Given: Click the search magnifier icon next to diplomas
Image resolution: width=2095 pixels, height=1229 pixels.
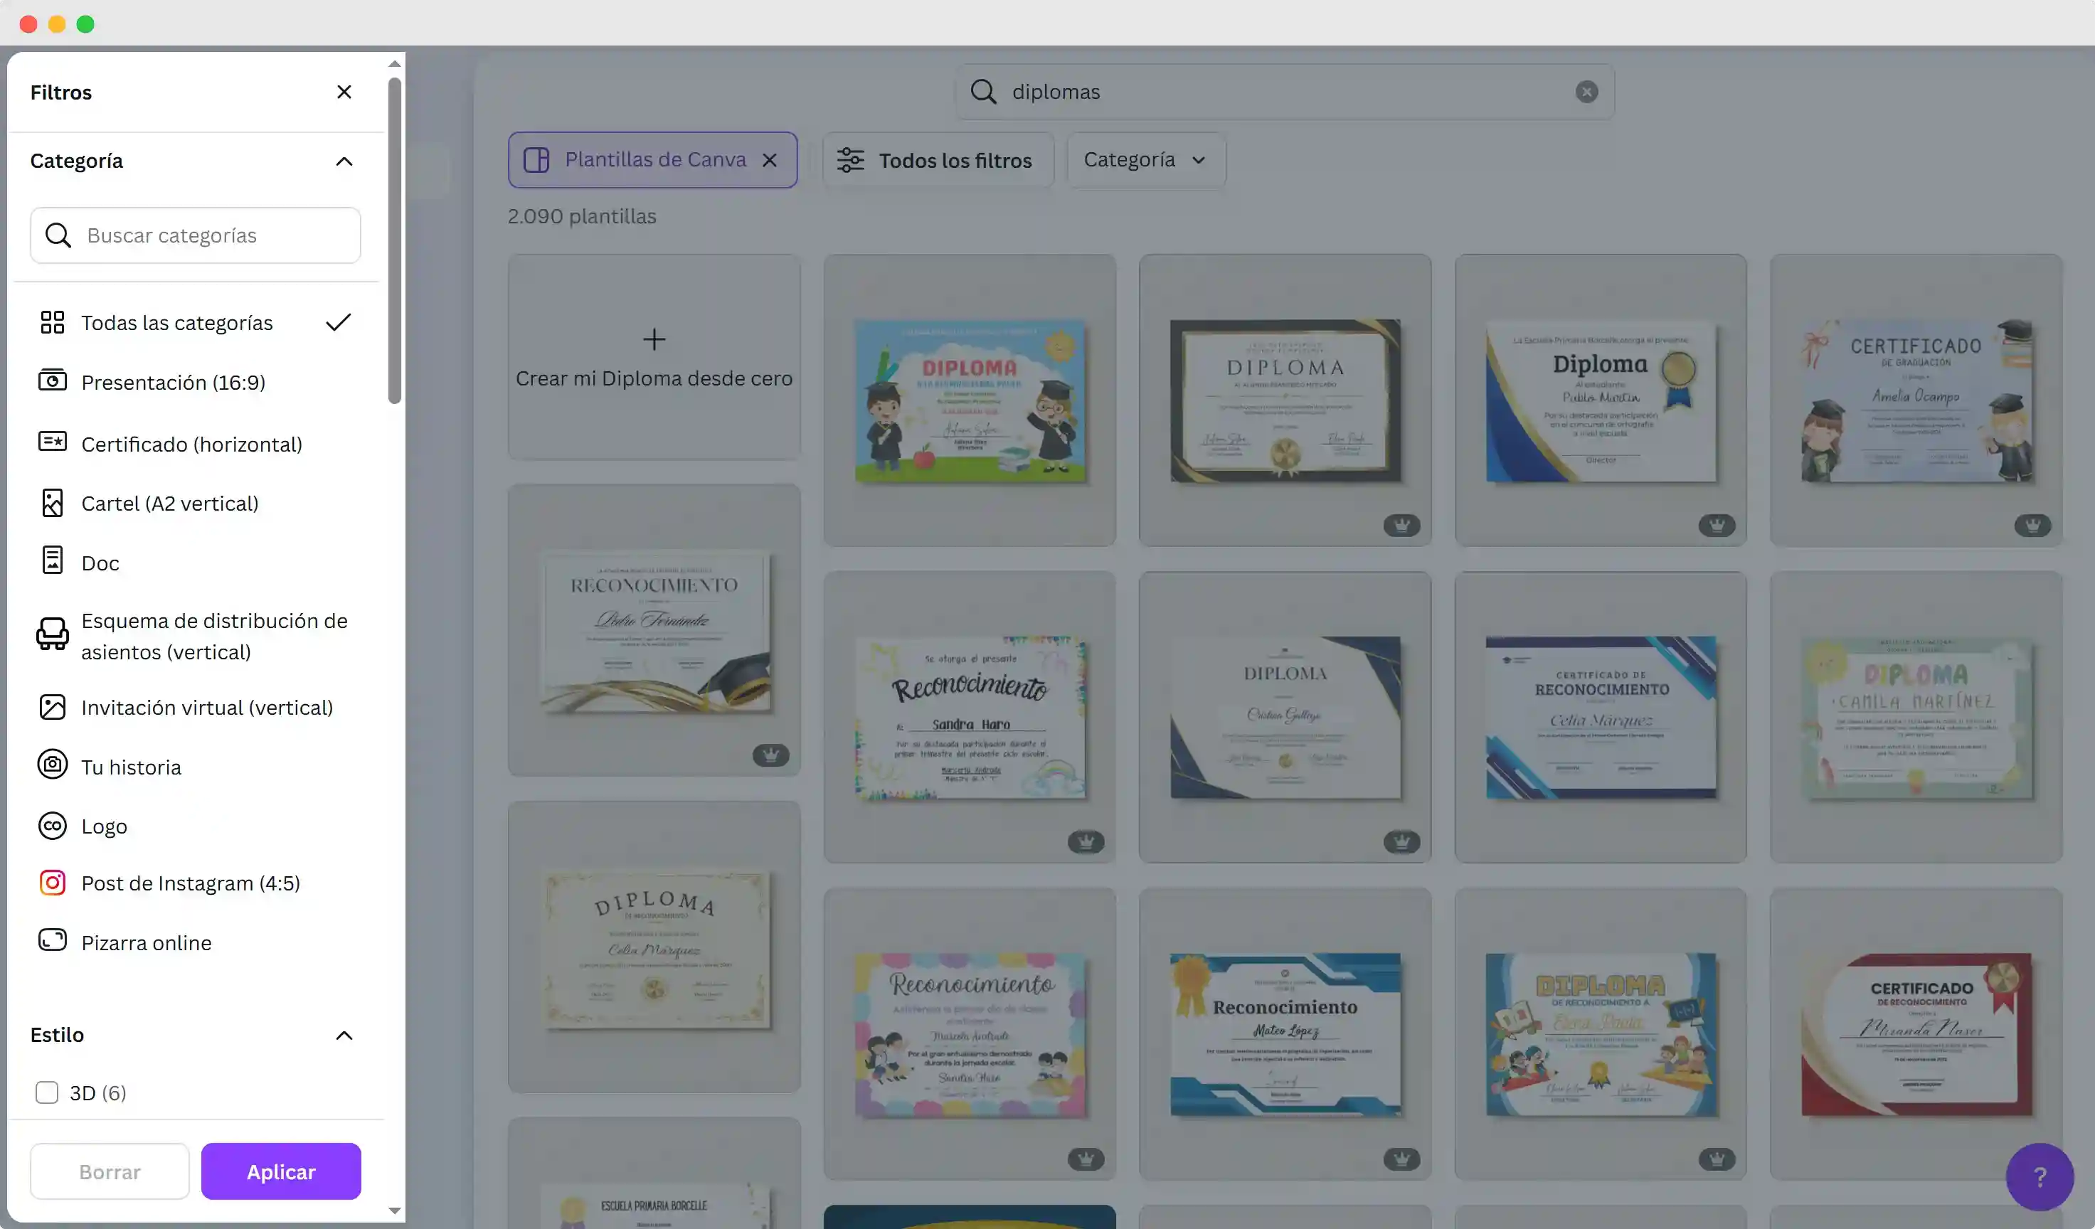Looking at the screenshot, I should (984, 92).
